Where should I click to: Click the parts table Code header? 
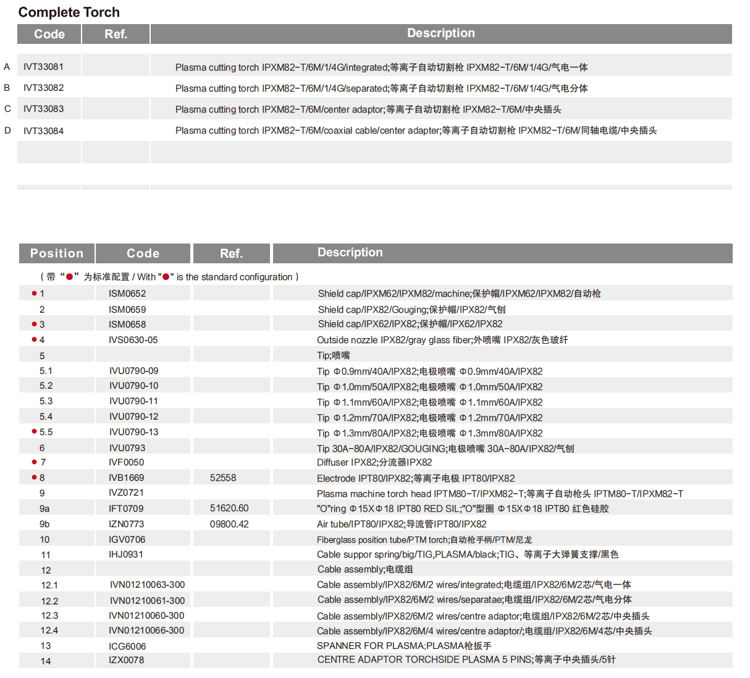point(143,253)
